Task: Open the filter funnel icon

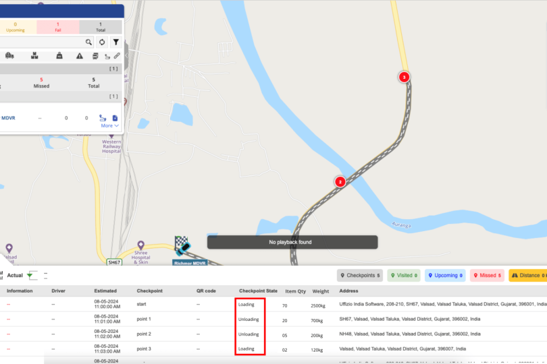Action: 115,42
